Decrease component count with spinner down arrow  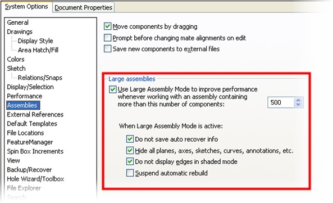point(298,105)
